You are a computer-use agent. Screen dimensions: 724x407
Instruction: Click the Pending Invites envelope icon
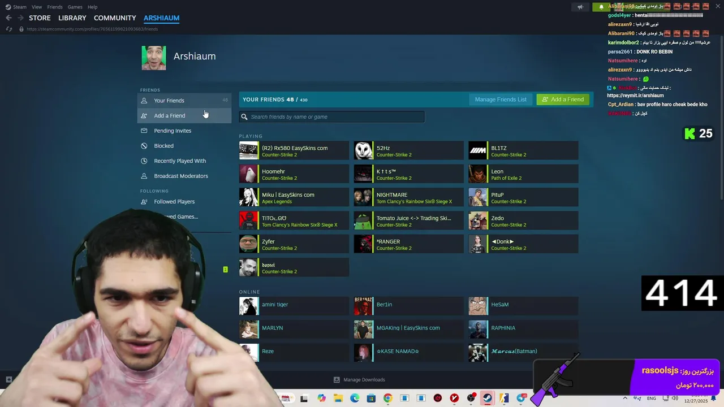tap(144, 131)
